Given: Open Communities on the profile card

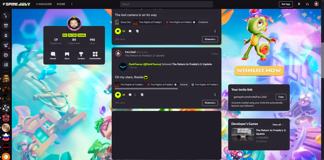Looking at the screenshot, I should [95, 56].
